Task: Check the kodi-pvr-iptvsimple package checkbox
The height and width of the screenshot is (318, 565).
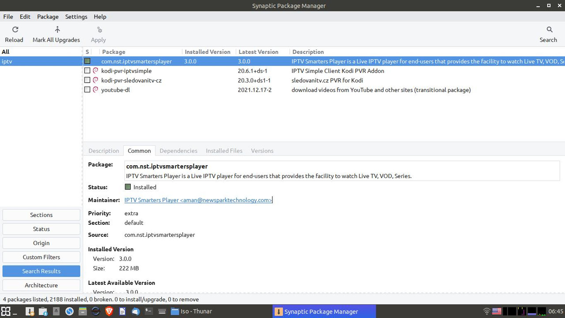Action: (x=87, y=71)
